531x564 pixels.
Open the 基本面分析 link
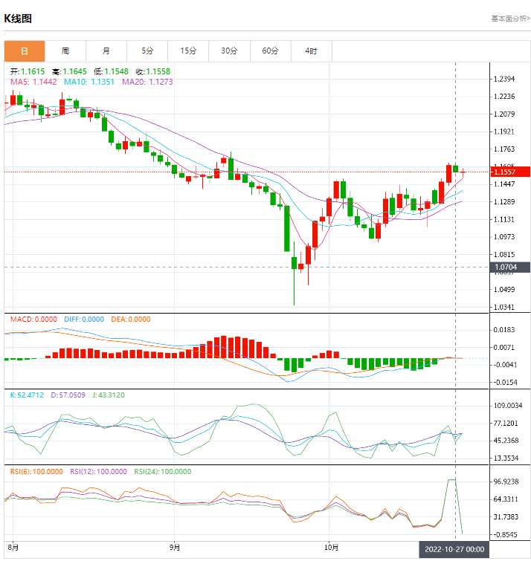510,19
